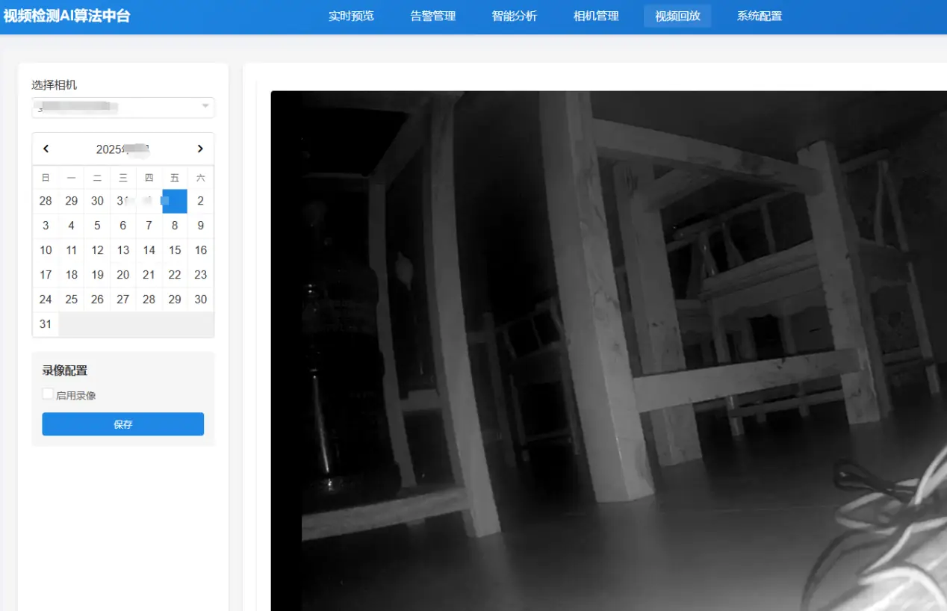
Task: Open 系统配置 in the top navigation
Action: 760,16
